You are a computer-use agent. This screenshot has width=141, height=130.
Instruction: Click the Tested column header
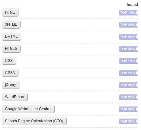click(x=132, y=5)
